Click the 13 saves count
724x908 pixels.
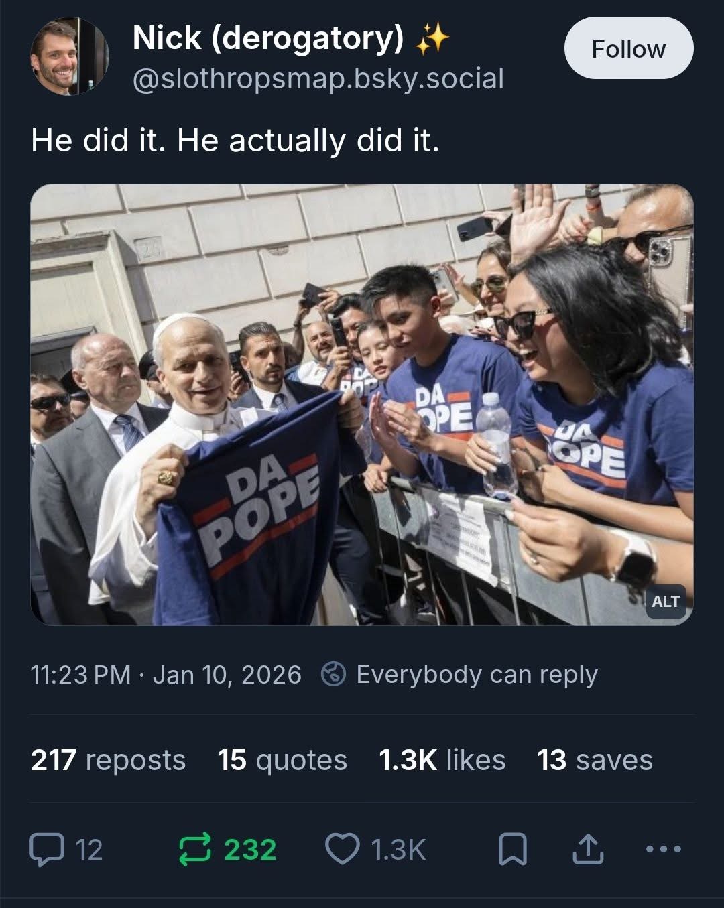(x=595, y=760)
